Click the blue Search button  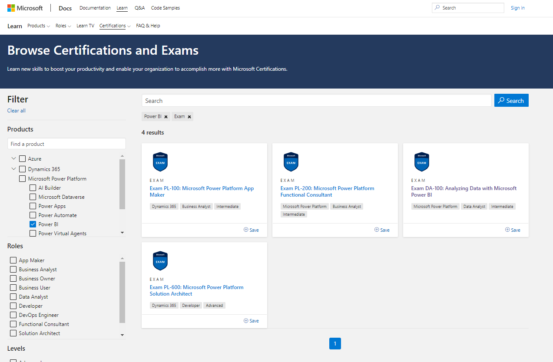[511, 101]
